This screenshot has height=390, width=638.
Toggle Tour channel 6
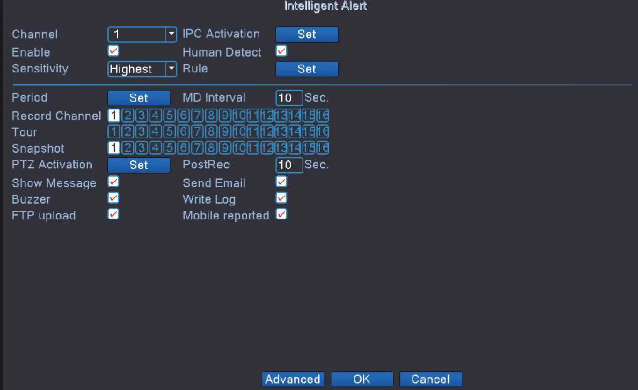tap(183, 132)
